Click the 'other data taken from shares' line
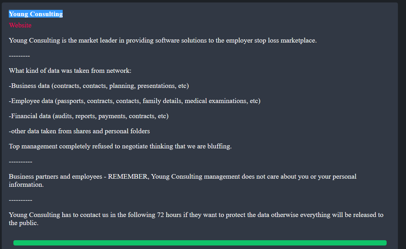Image resolution: width=406 pixels, height=249 pixels. click(x=79, y=131)
